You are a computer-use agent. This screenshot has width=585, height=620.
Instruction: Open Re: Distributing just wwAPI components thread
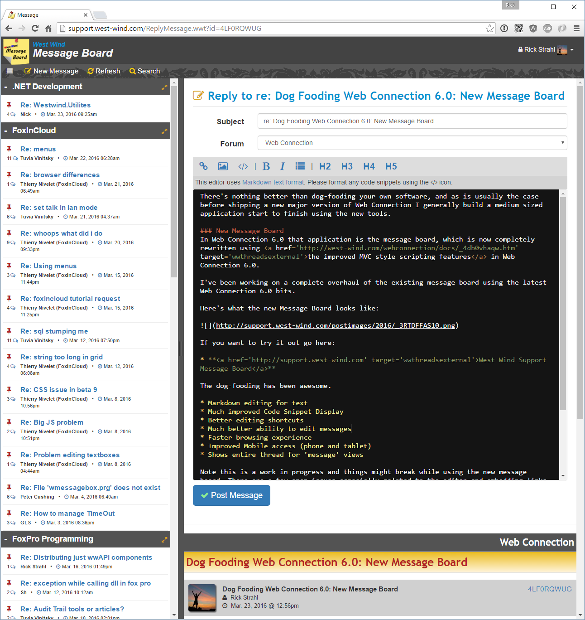[86, 557]
